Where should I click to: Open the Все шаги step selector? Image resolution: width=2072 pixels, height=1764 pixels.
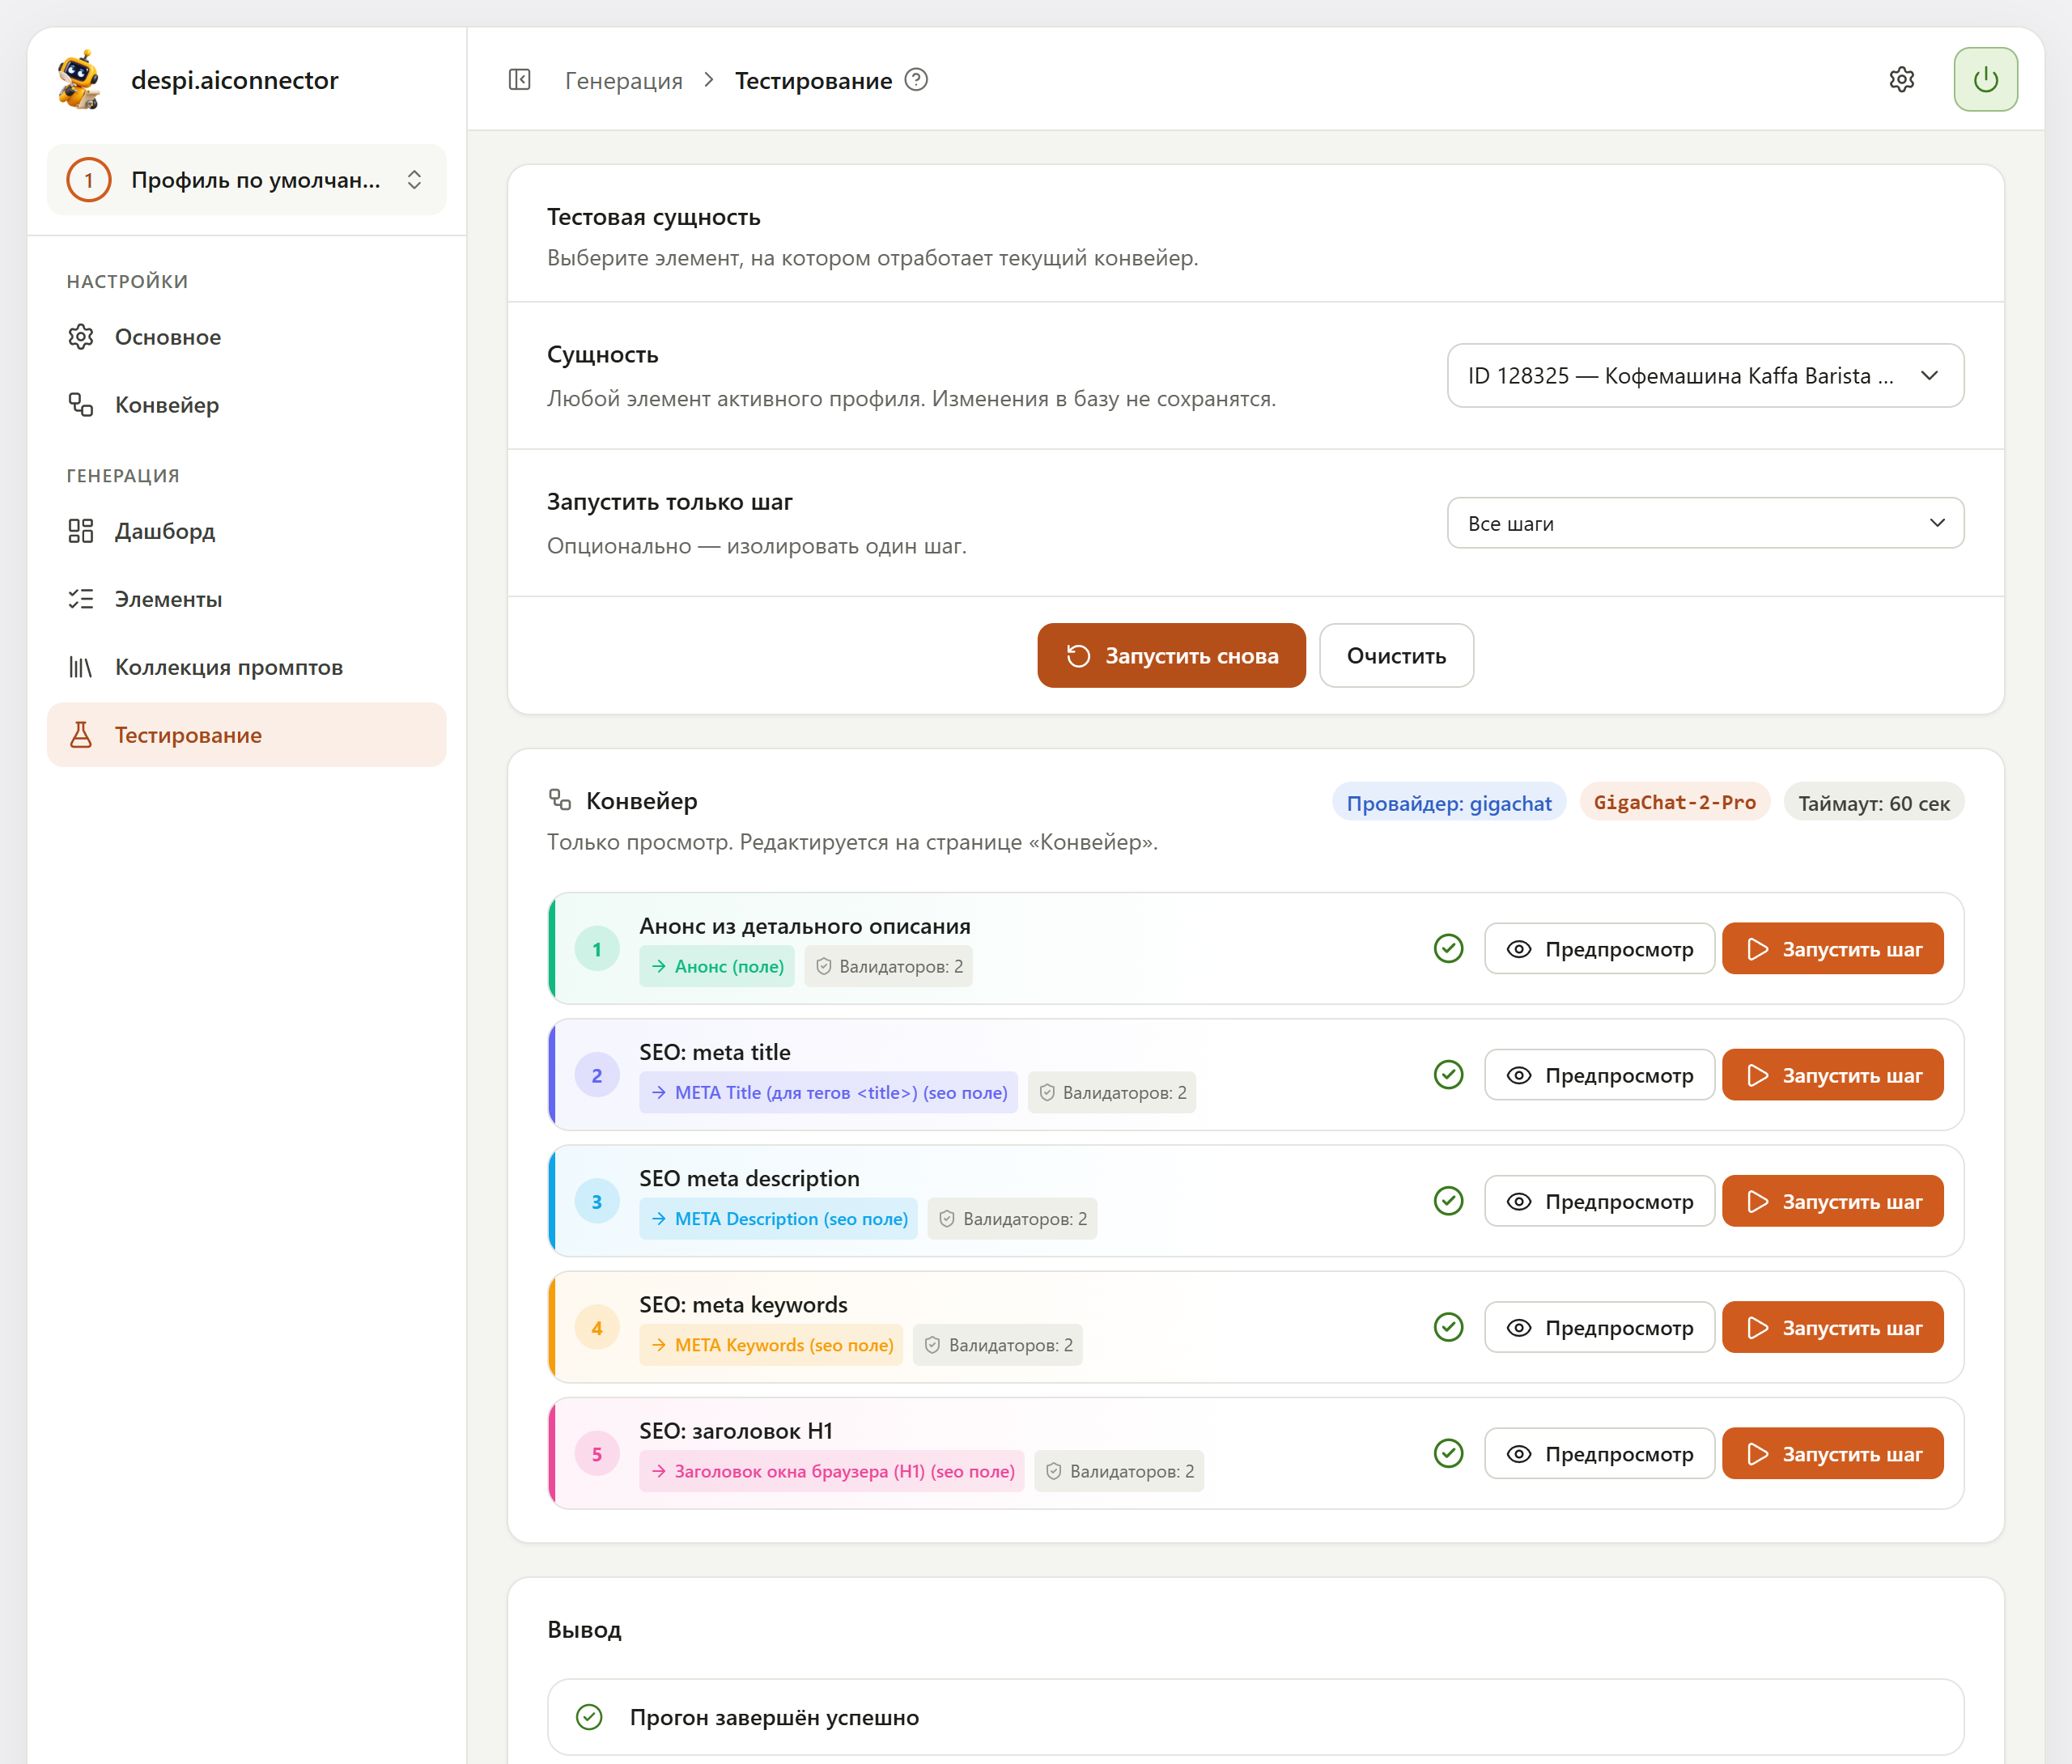pyautogui.click(x=1705, y=523)
